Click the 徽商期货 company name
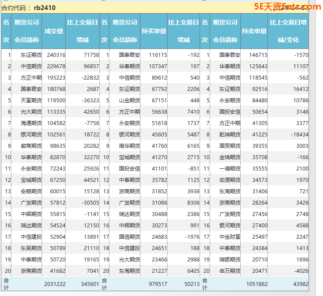 pyautogui.click(x=31, y=146)
